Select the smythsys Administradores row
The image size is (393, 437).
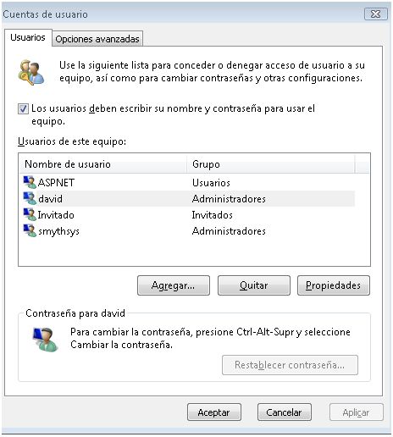pos(188,231)
